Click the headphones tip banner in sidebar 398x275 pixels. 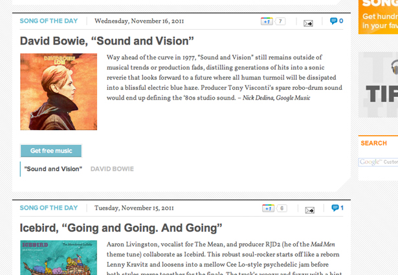click(378, 85)
